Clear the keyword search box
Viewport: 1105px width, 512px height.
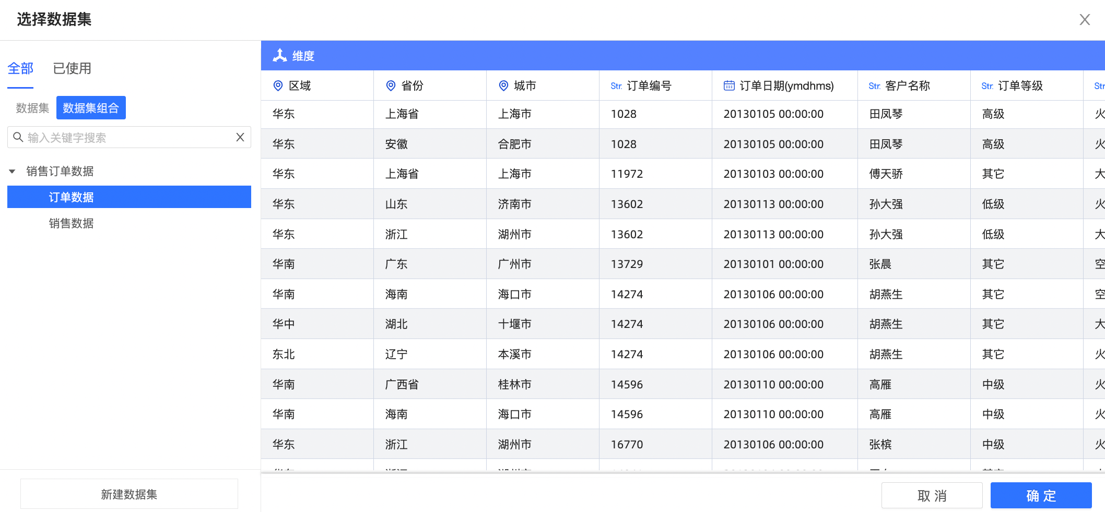pos(240,137)
